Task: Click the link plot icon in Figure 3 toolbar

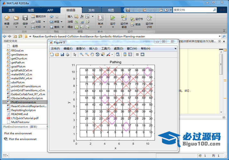Action: click(x=118, y=54)
